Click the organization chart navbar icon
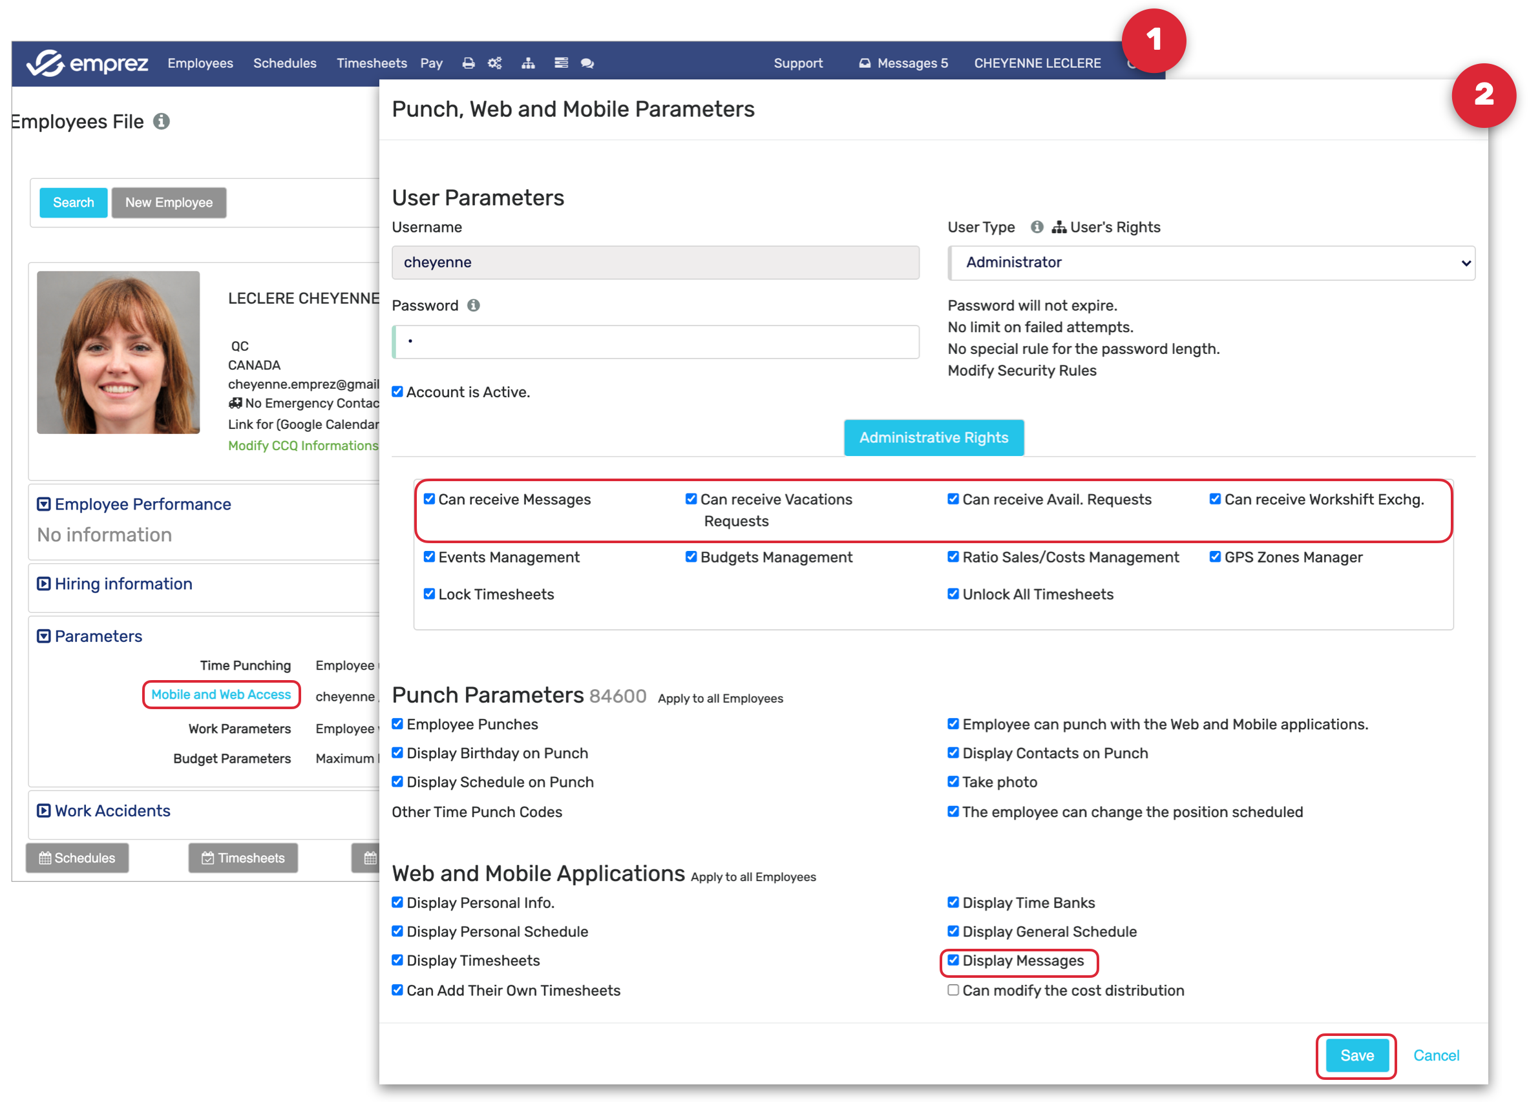The width and height of the screenshot is (1529, 1107). click(x=528, y=63)
